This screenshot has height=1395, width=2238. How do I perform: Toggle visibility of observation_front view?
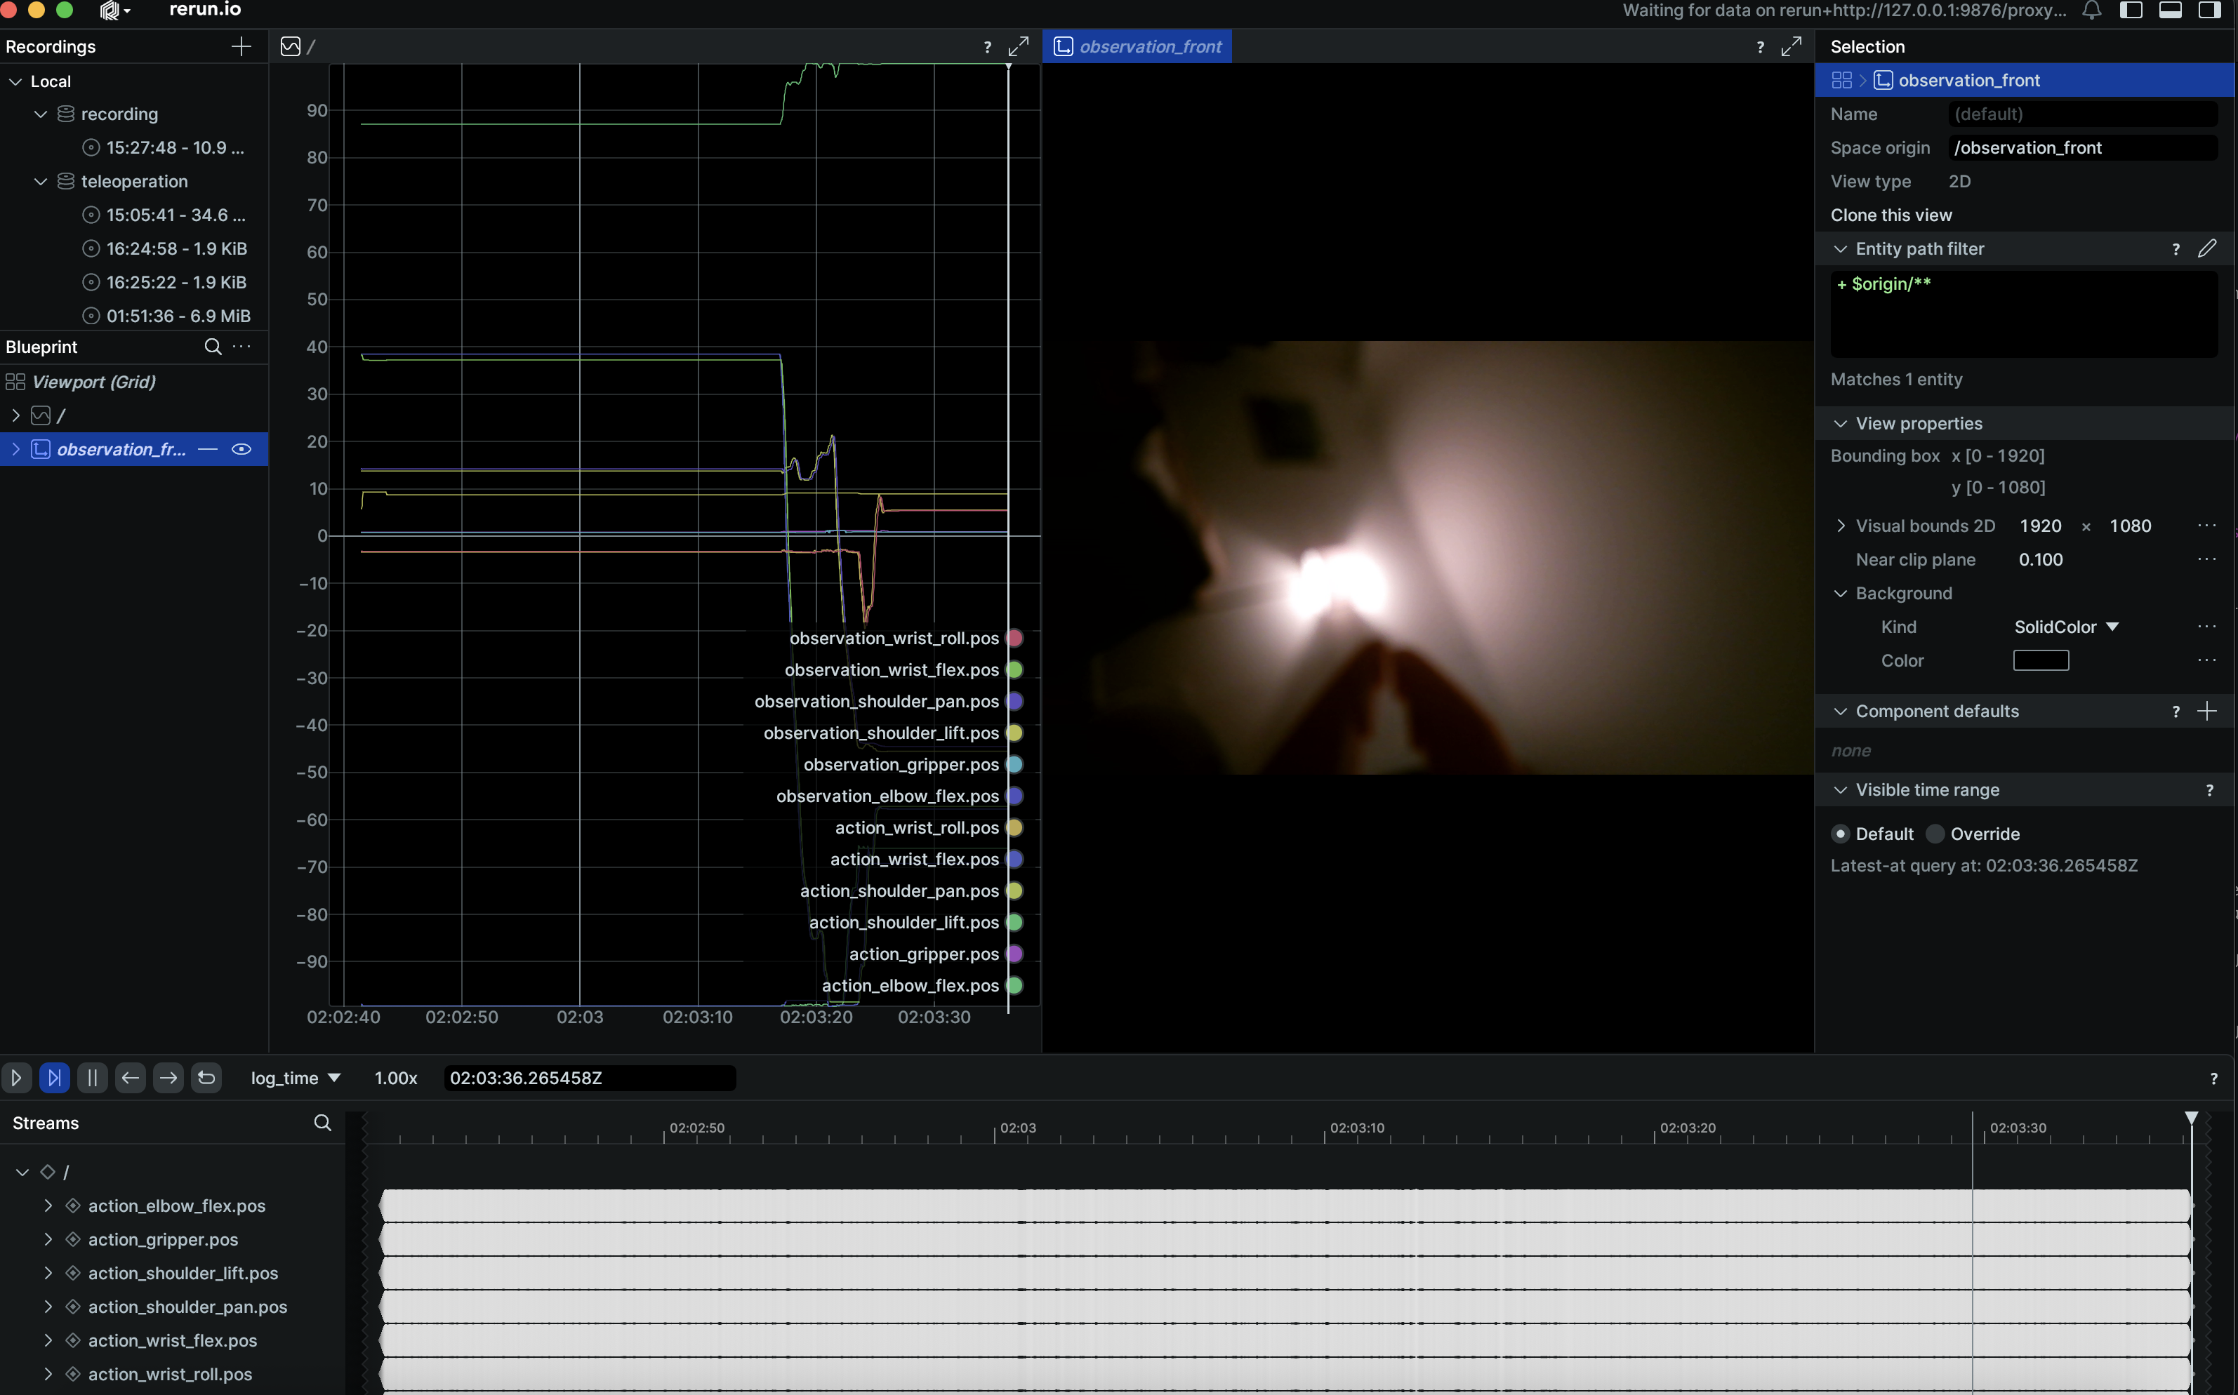pyautogui.click(x=241, y=449)
